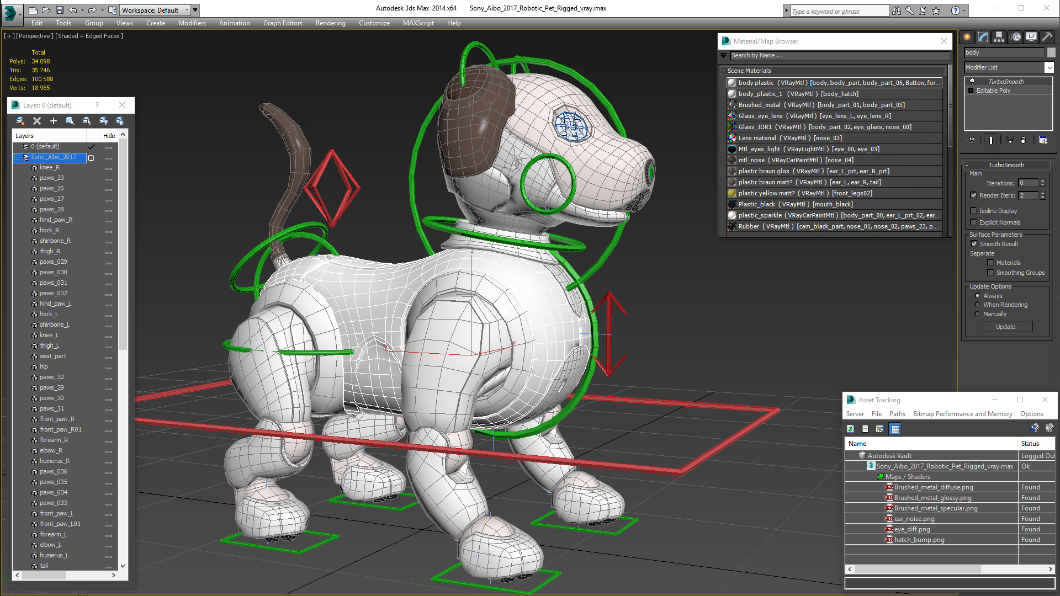
Task: Switch to the Create command panel tab
Action: pyautogui.click(x=967, y=37)
